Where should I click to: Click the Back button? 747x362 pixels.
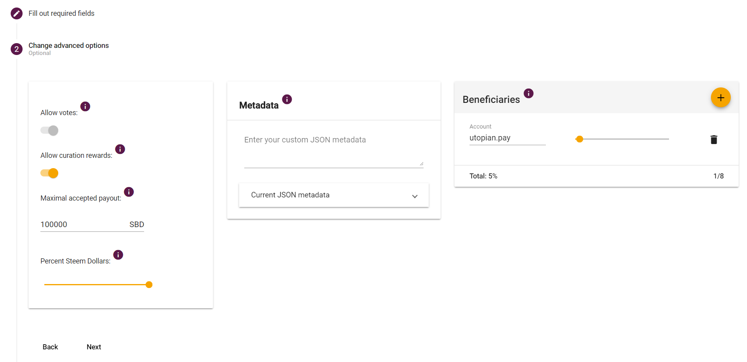tap(50, 347)
